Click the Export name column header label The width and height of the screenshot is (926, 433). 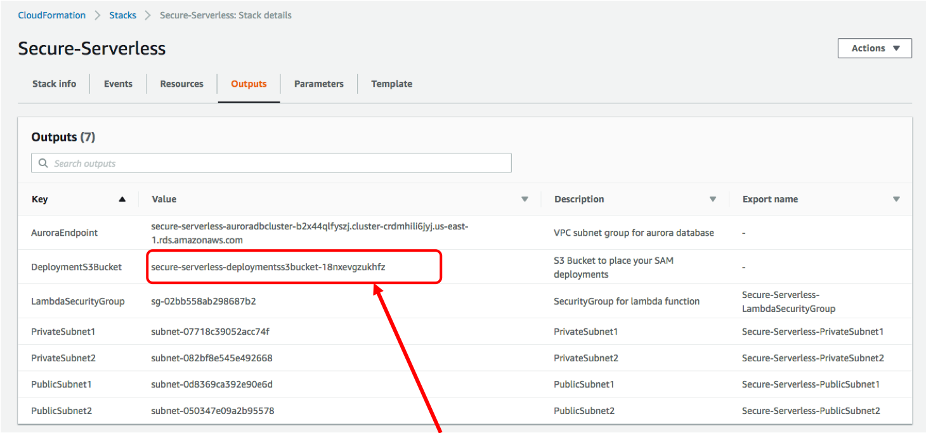click(x=771, y=199)
